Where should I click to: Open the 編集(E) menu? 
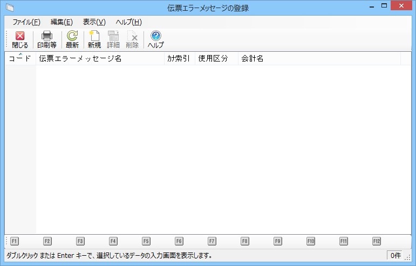pos(62,22)
